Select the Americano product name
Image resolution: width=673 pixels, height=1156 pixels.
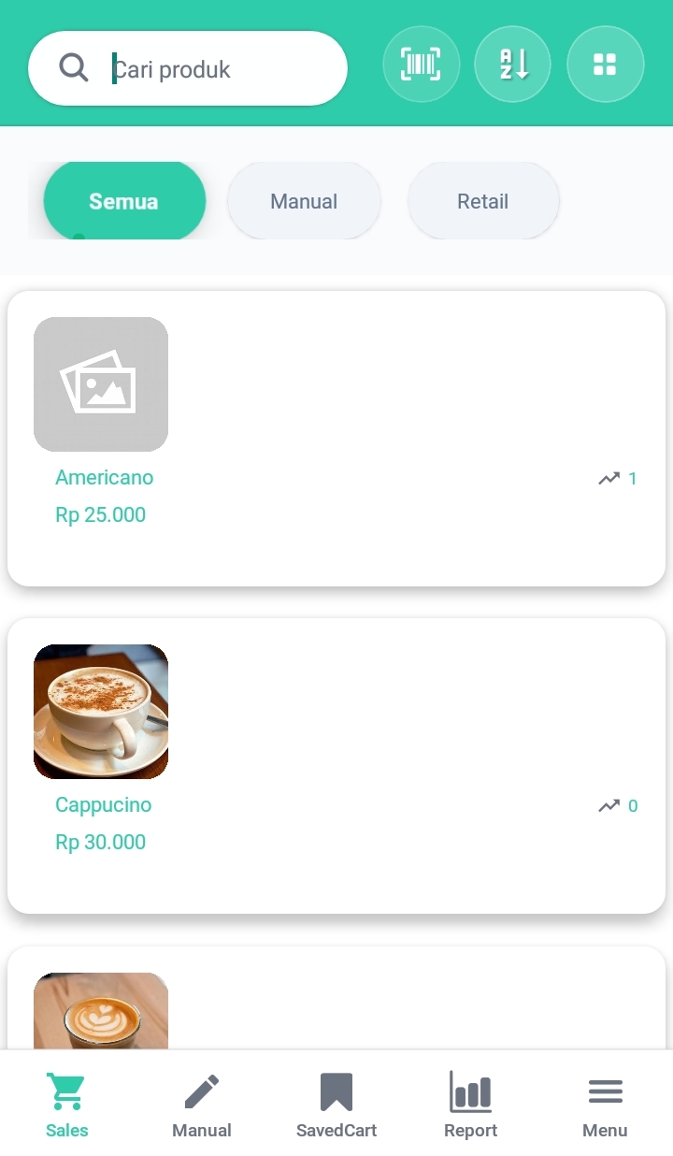[104, 478]
